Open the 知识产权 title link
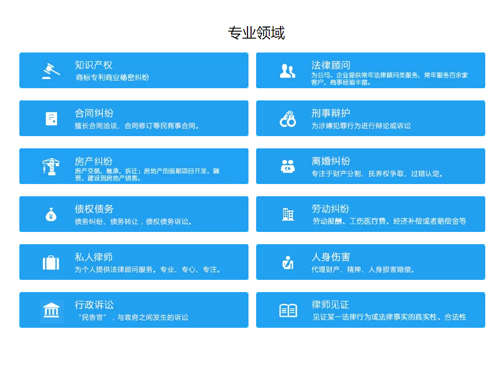This screenshot has height=366, width=499. coord(94,65)
